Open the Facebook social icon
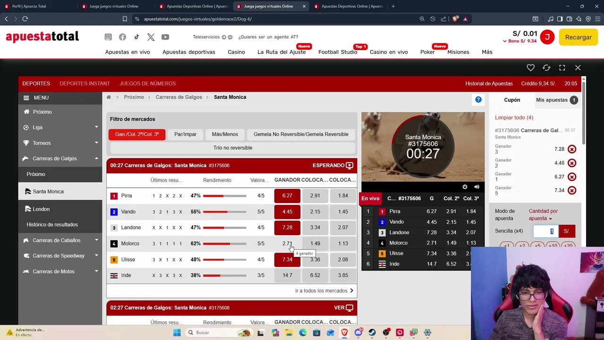The height and width of the screenshot is (340, 604). pyautogui.click(x=122, y=37)
